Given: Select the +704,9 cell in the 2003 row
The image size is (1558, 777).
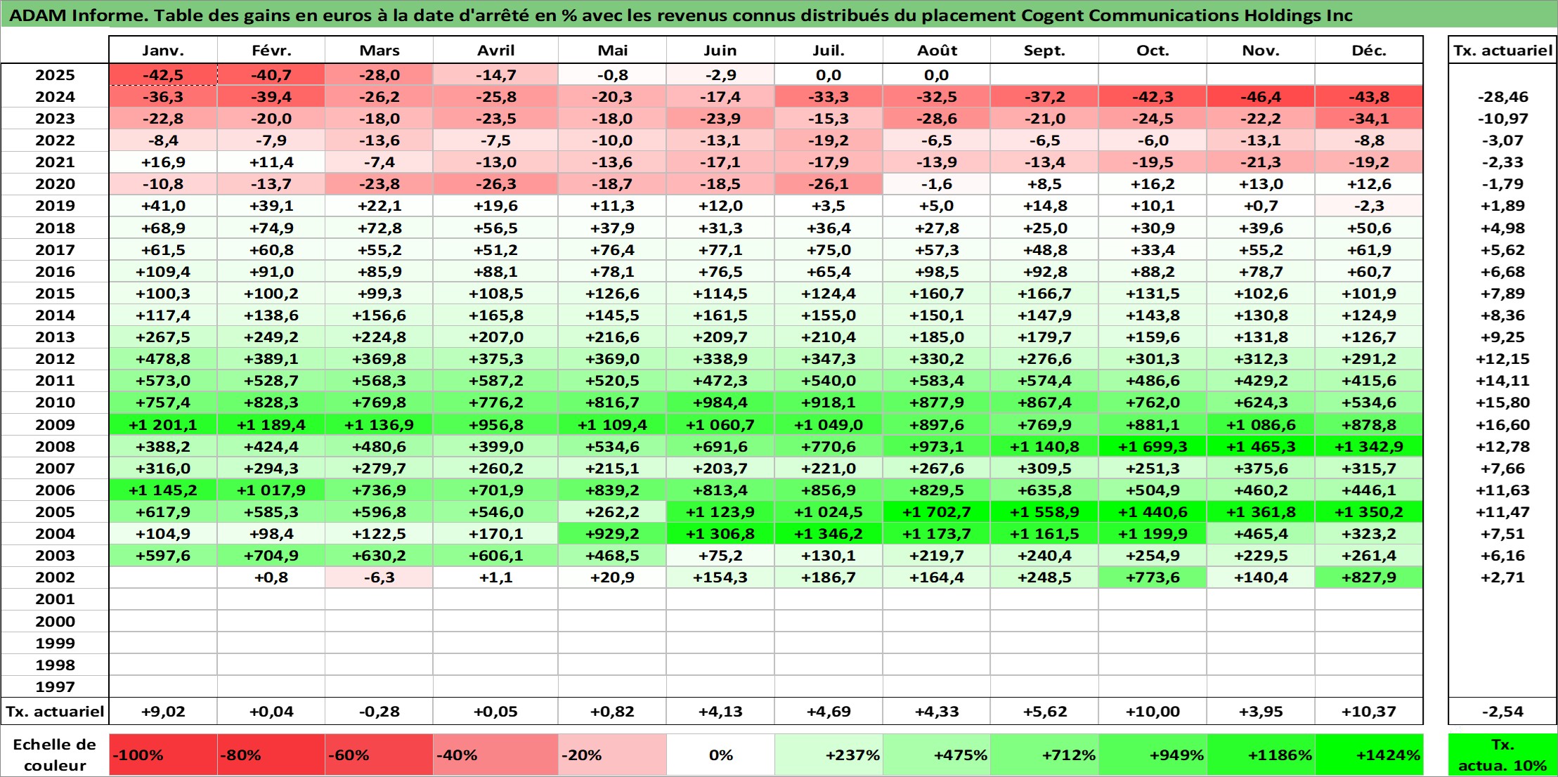Looking at the screenshot, I should (271, 556).
